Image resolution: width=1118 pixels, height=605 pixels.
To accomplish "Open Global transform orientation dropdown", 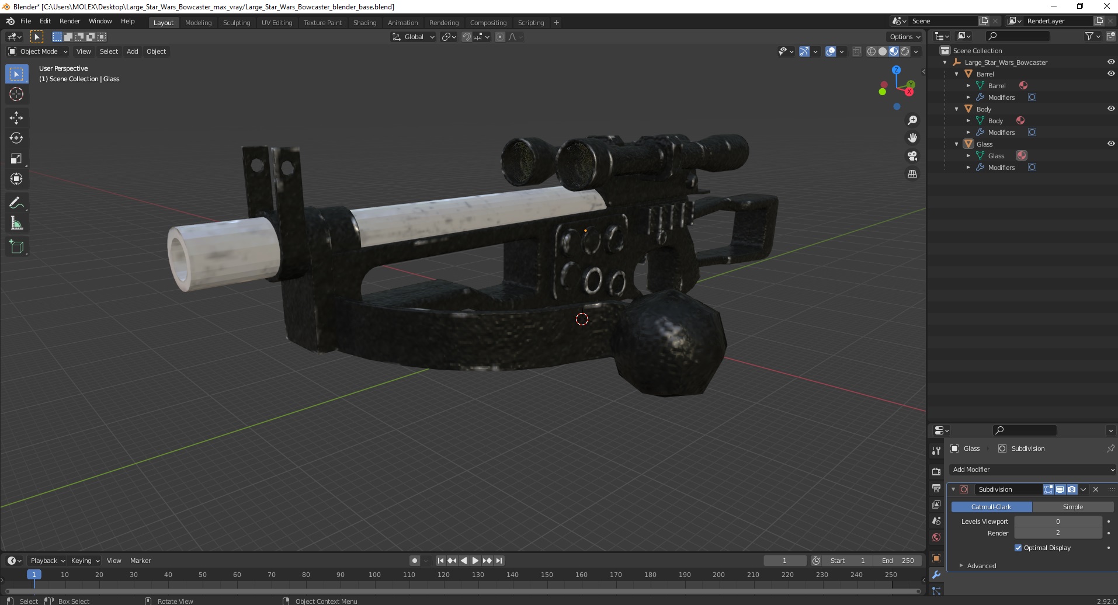I will coord(414,37).
